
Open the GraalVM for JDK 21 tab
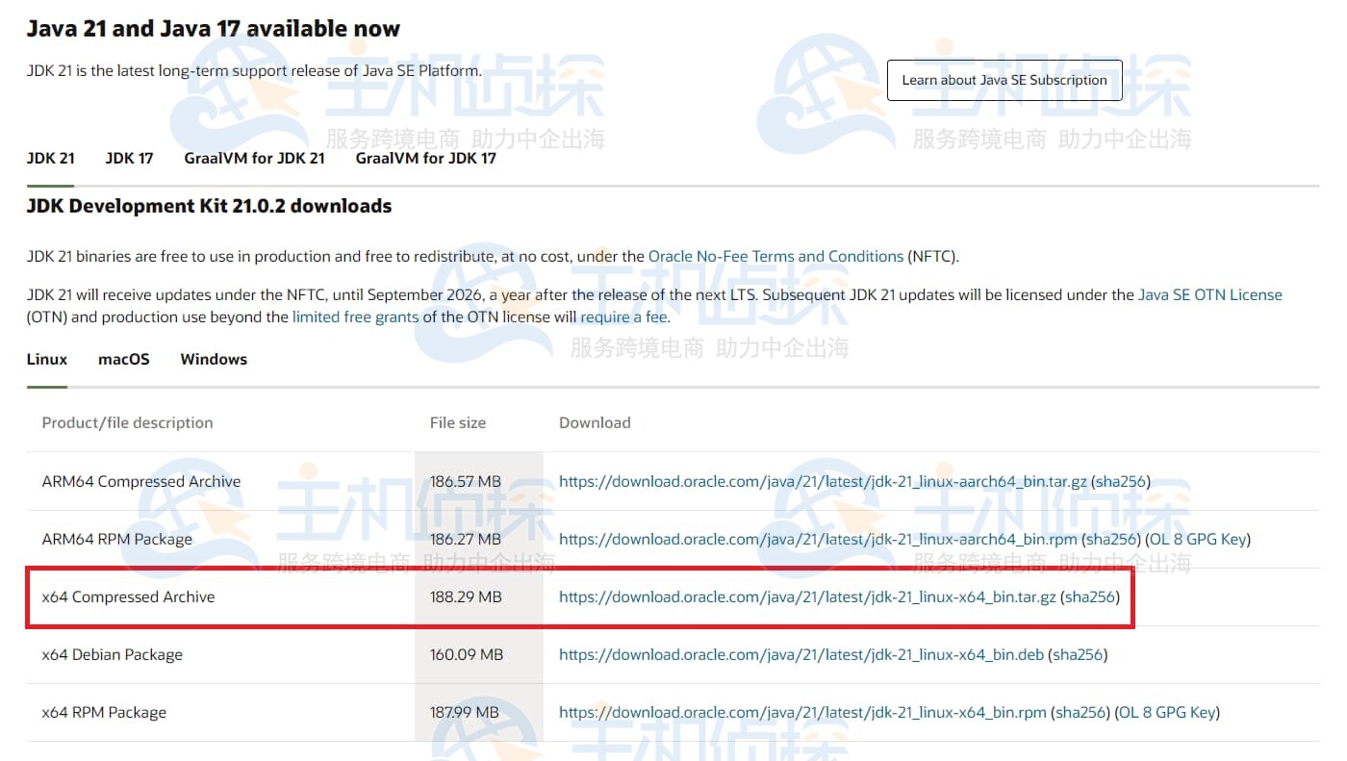coord(254,158)
